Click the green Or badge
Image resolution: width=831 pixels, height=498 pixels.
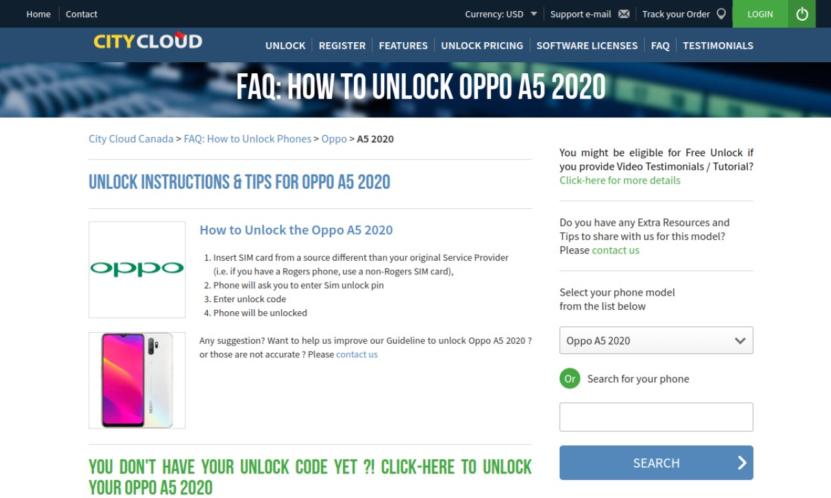[570, 379]
